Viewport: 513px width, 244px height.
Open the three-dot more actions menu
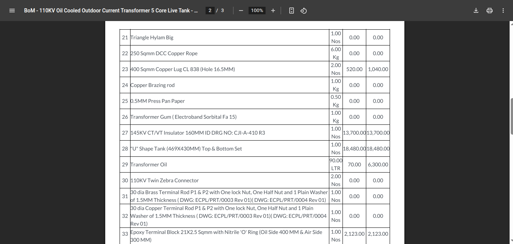click(503, 11)
